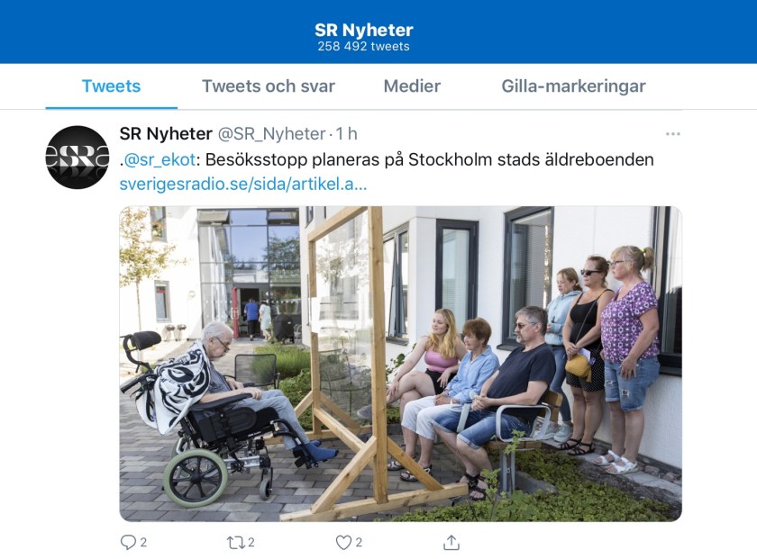Screen dimensions: 757x559
Task: Click the @SR_Nyheter handle
Action: (x=272, y=134)
